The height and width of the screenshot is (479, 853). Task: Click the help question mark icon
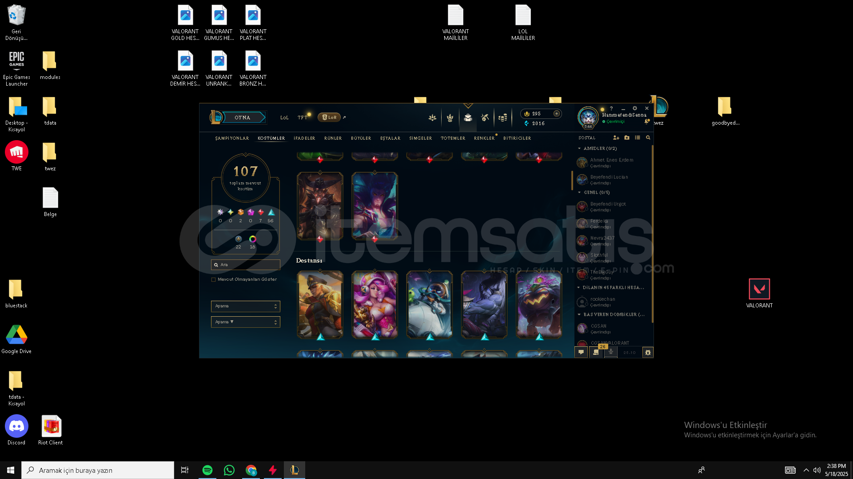pos(611,108)
